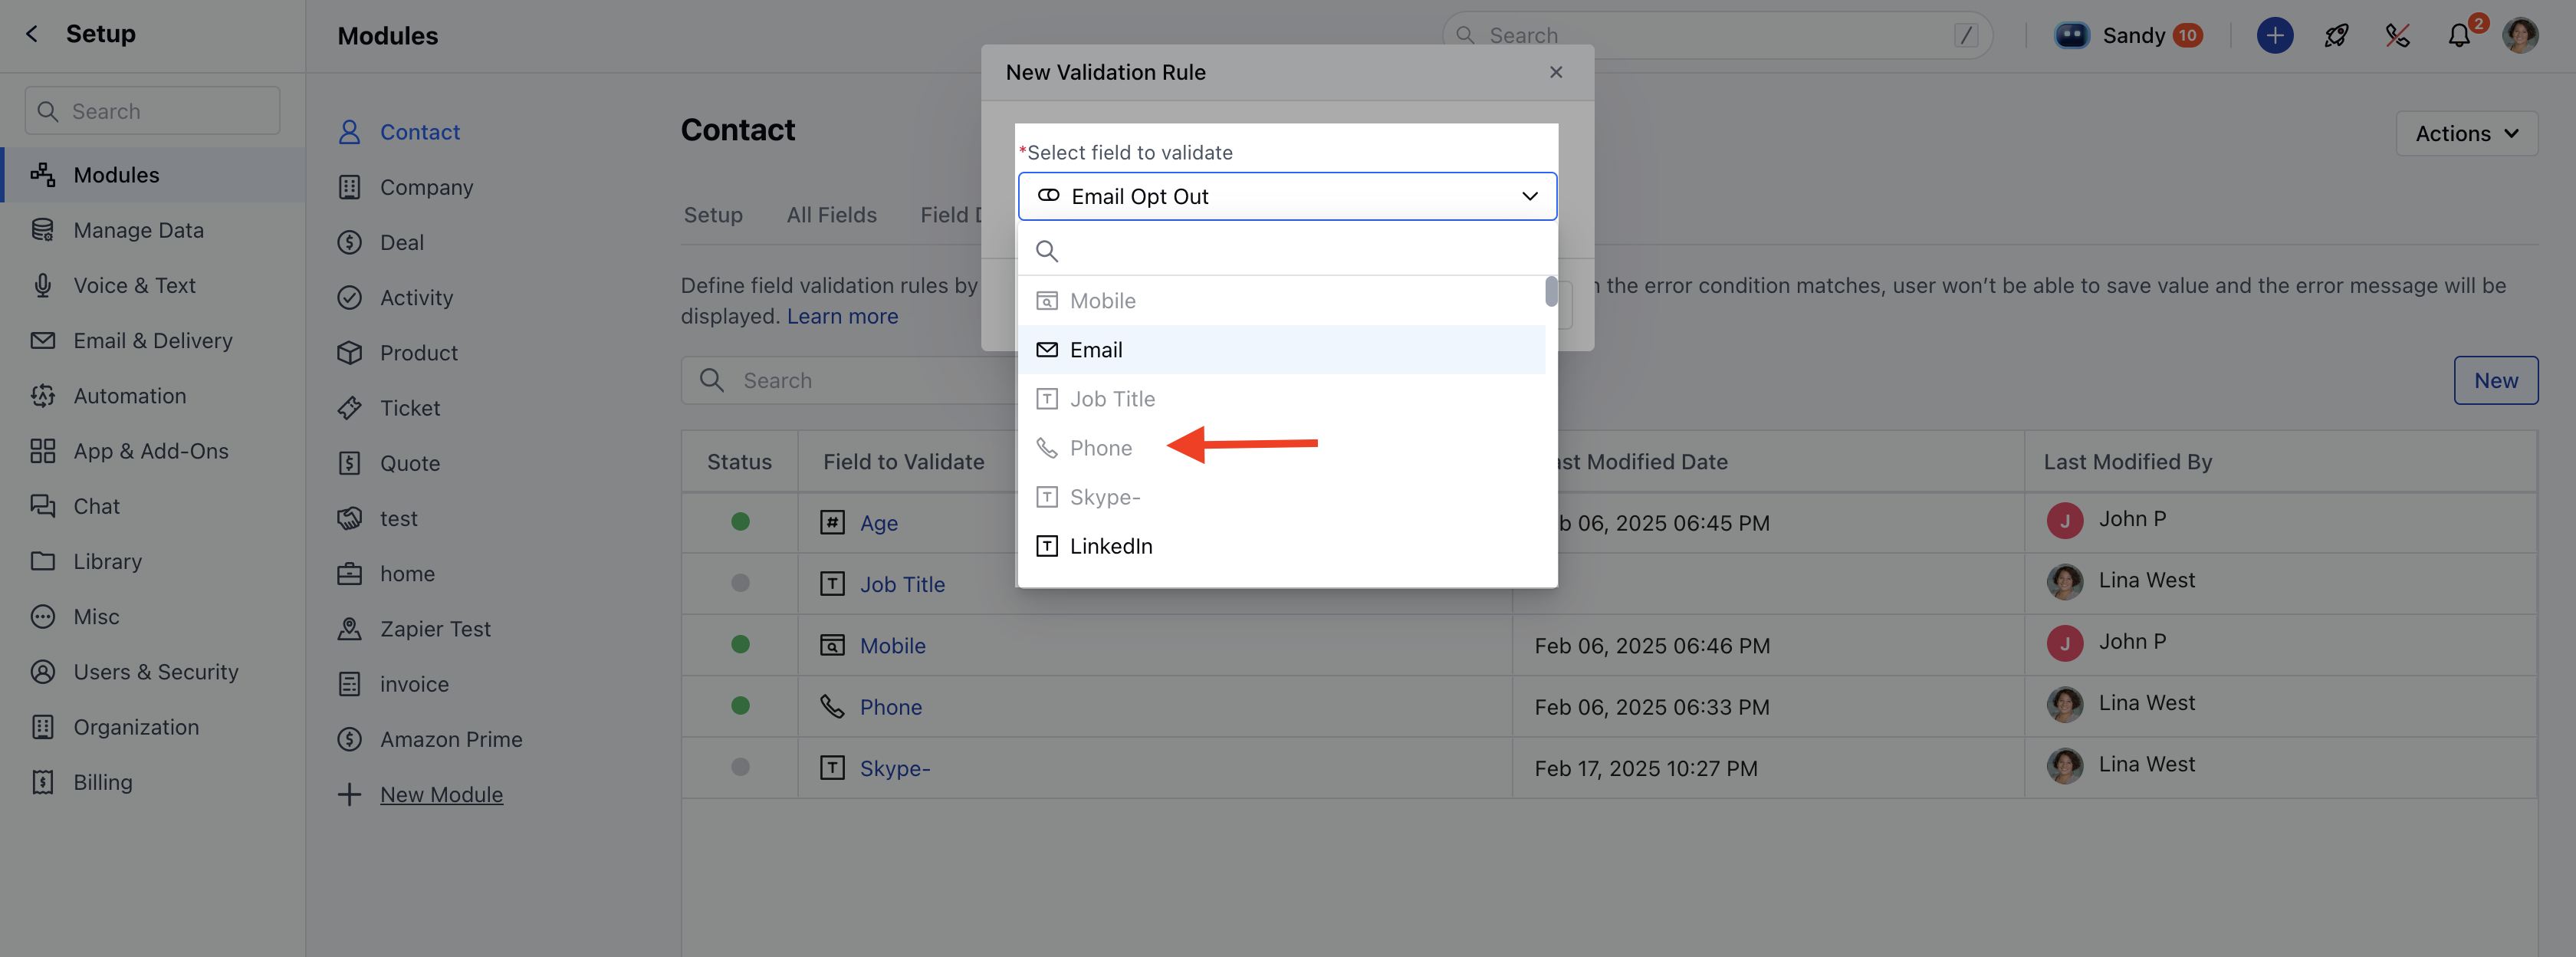Viewport: 2576px width, 957px height.
Task: Toggle green status dot for Phone rule
Action: (x=740, y=706)
